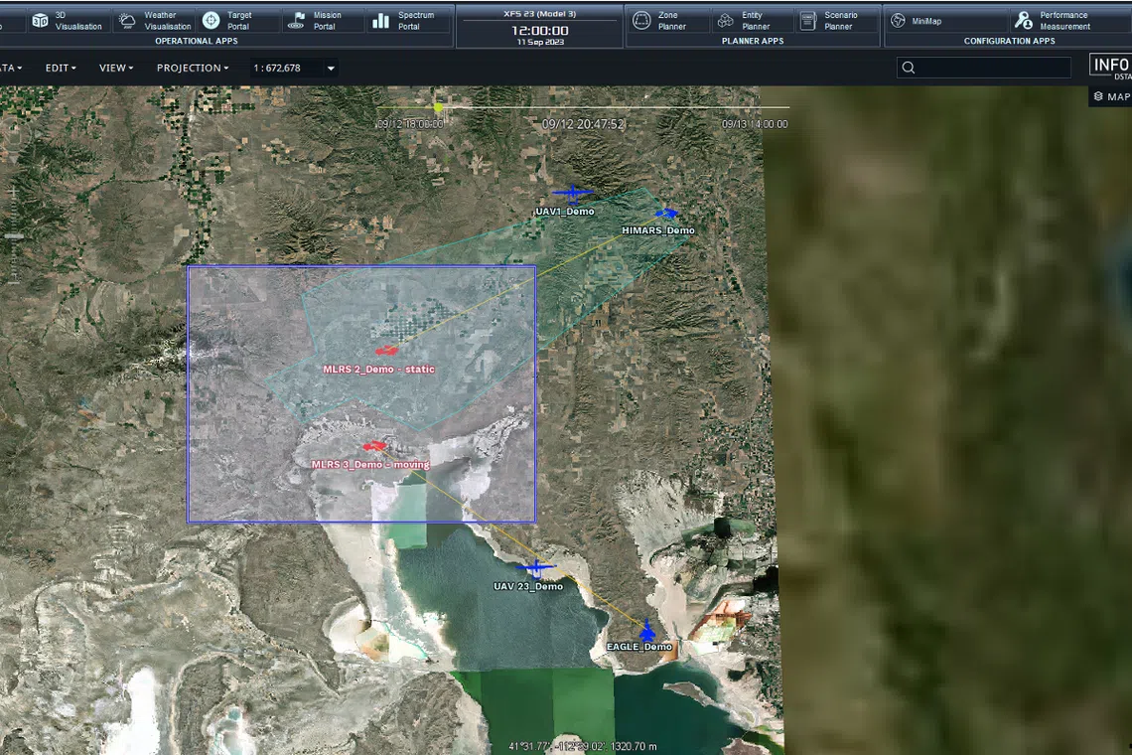This screenshot has width=1132, height=755.
Task: Click the timeline's yellow-green position marker
Action: [438, 106]
